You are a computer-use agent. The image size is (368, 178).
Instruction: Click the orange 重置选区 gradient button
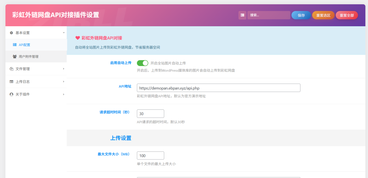(323, 15)
